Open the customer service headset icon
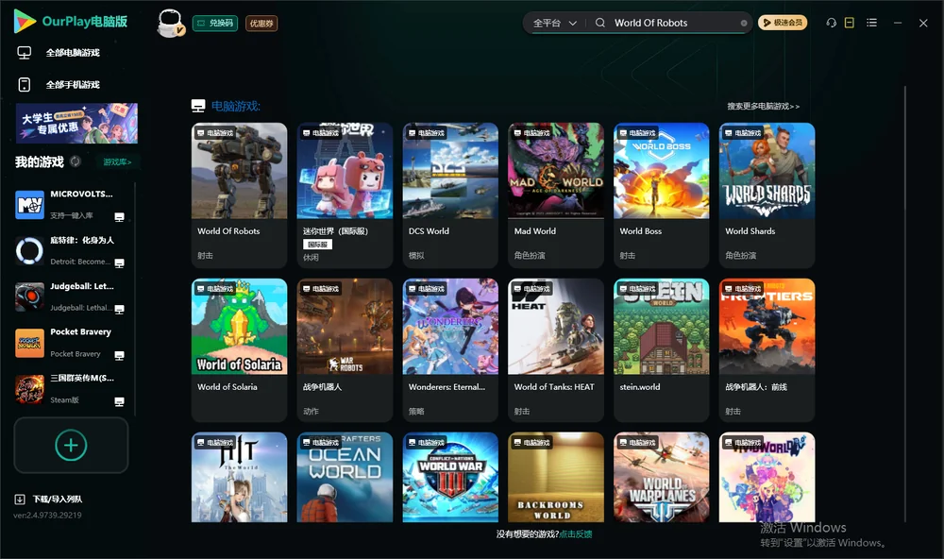 [831, 23]
